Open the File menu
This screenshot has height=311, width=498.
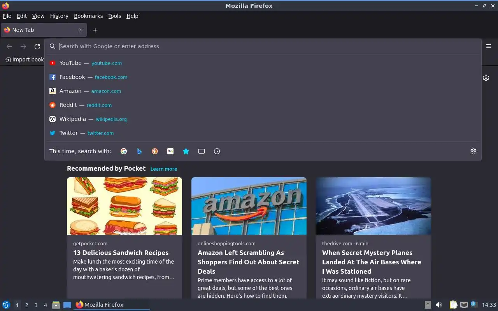pos(7,16)
